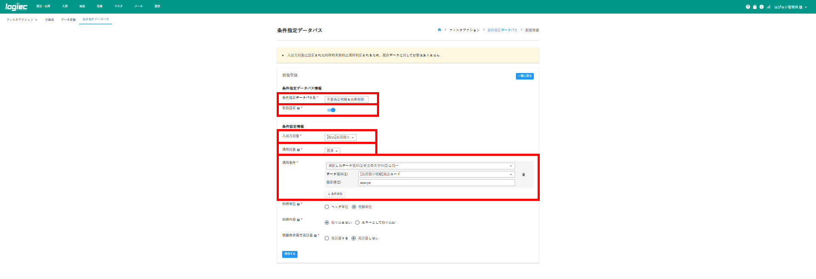Open the 入出力対象 dropdown
This screenshot has width=816, height=279.
[x=340, y=138]
